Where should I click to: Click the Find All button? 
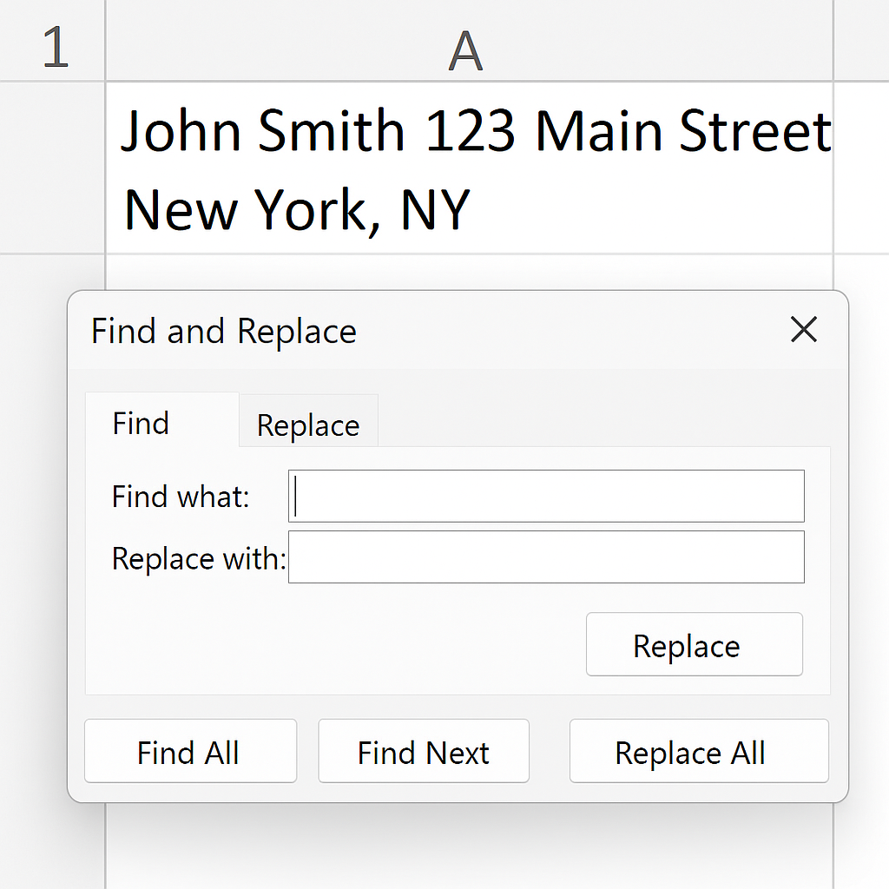[x=189, y=752]
